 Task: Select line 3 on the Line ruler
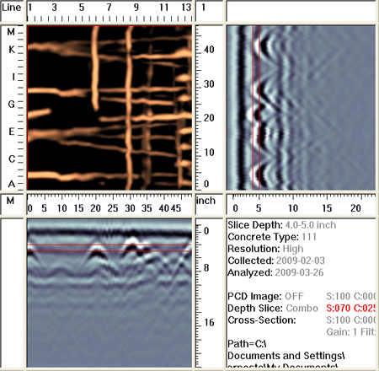click(54, 8)
